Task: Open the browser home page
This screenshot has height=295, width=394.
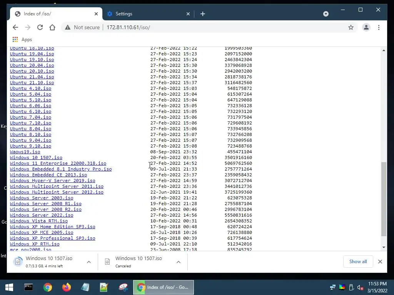Action: [52, 27]
